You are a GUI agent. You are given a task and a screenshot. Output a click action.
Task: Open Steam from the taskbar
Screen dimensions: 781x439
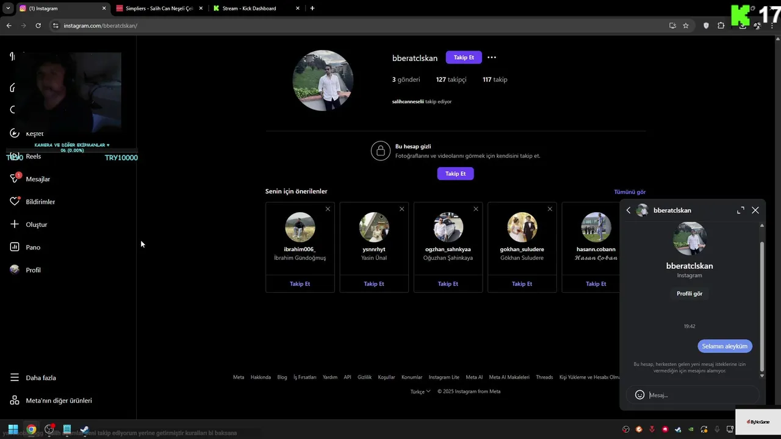(85, 429)
